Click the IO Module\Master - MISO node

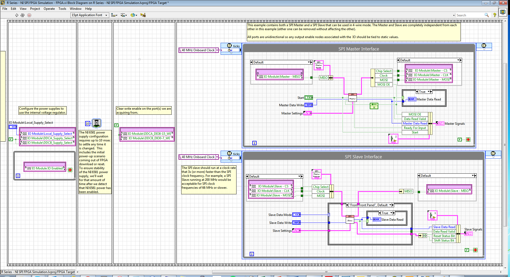(x=280, y=77)
